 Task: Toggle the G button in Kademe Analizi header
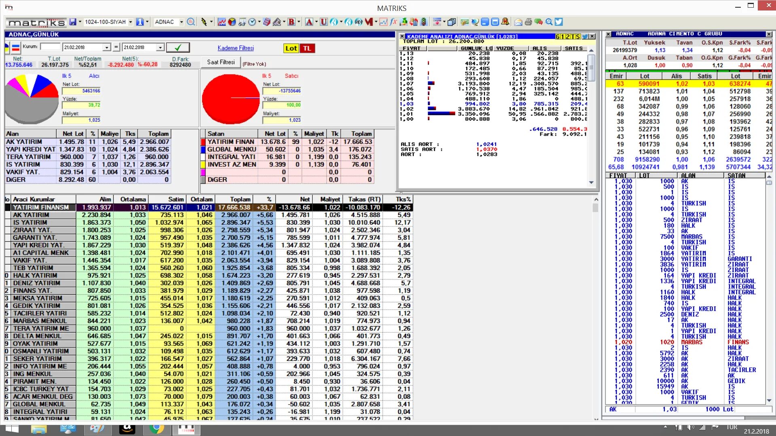(558, 37)
